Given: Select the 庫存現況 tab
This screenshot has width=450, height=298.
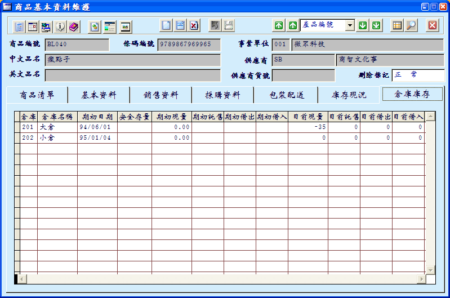Looking at the screenshot, I should [x=349, y=95].
